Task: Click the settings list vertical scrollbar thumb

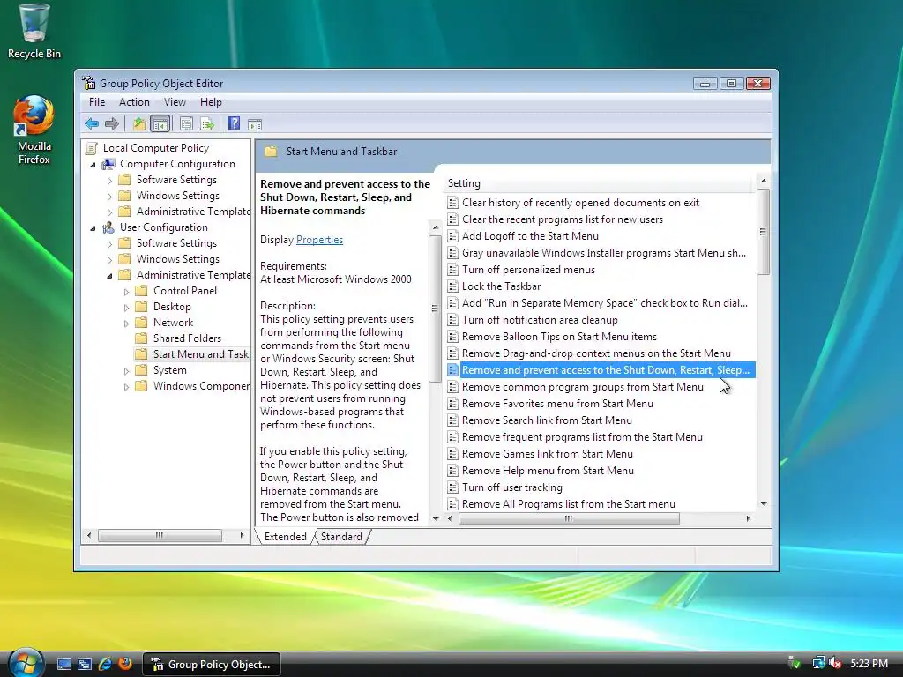Action: [763, 232]
